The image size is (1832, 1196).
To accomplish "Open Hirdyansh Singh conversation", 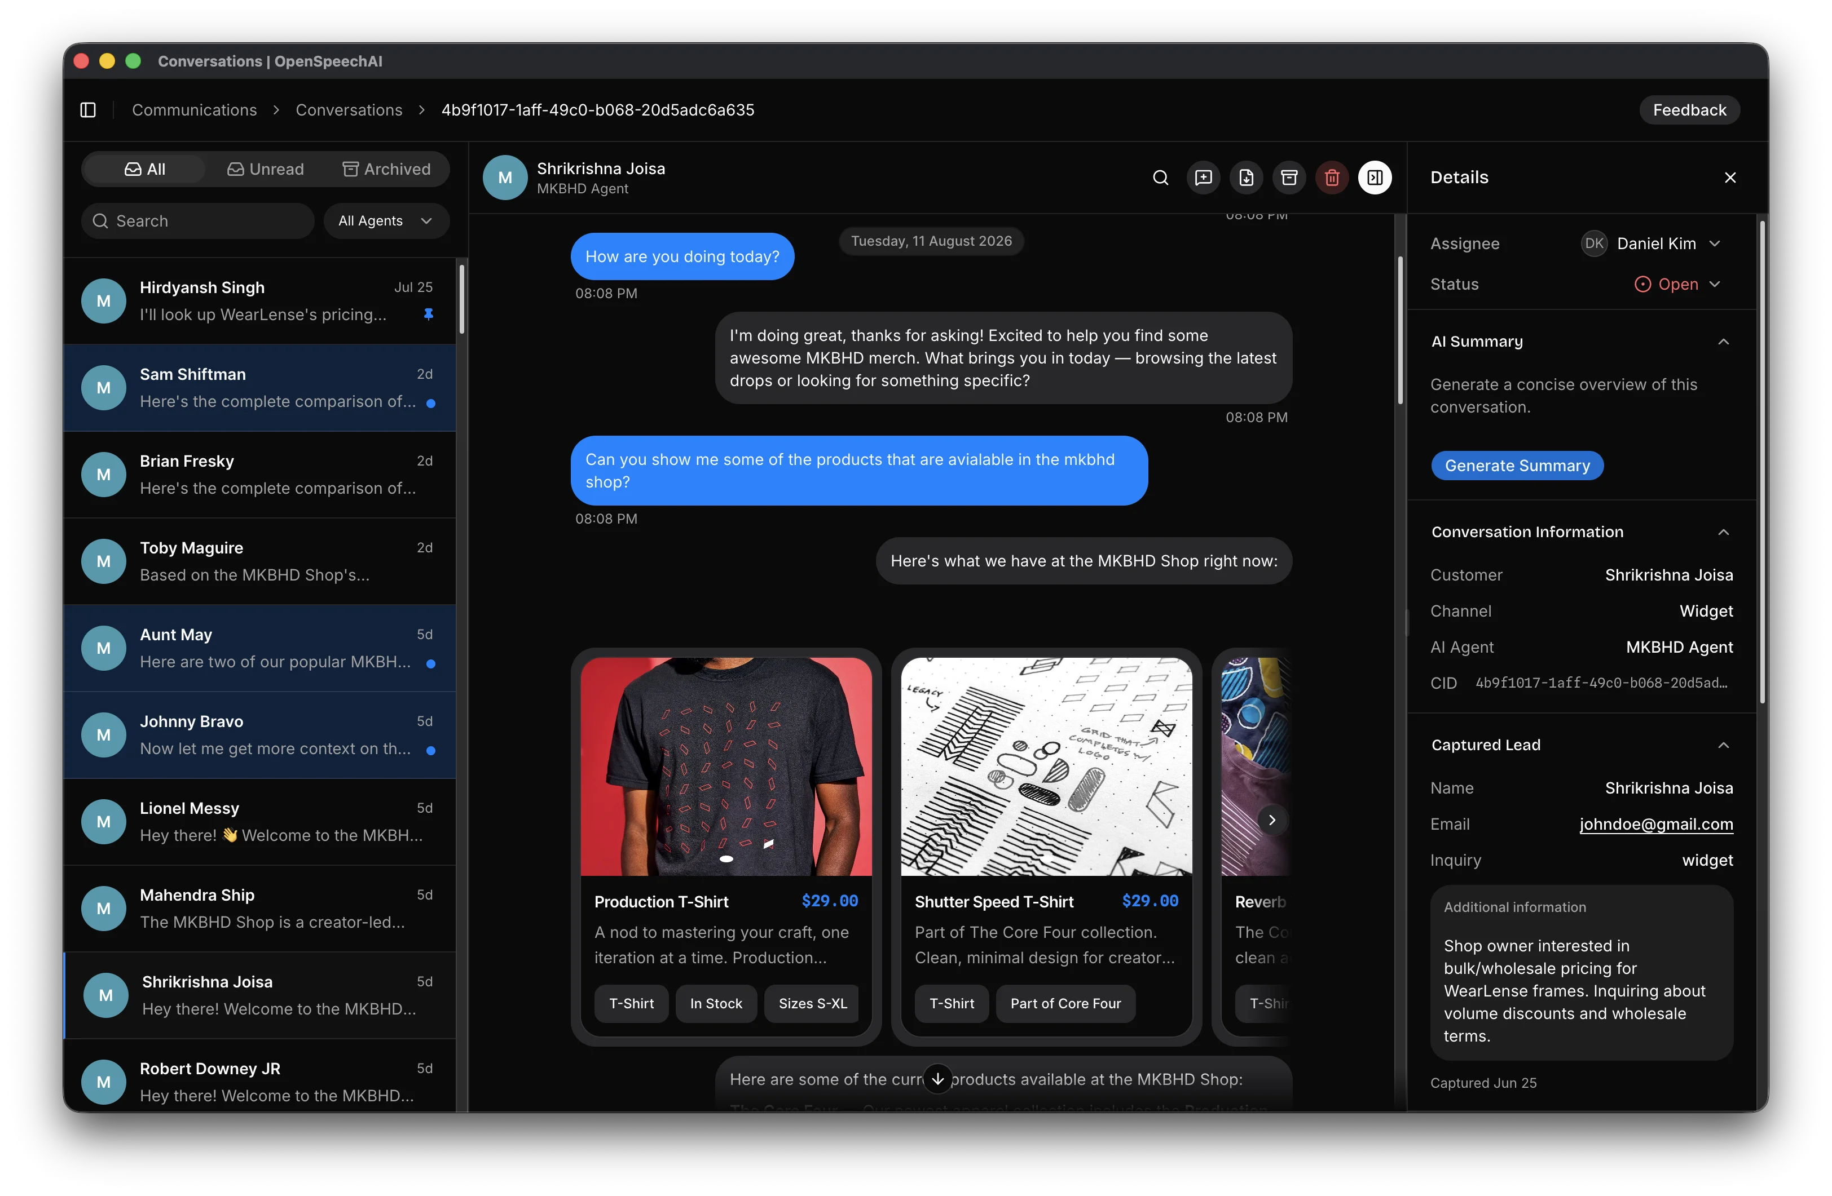I will [260, 301].
